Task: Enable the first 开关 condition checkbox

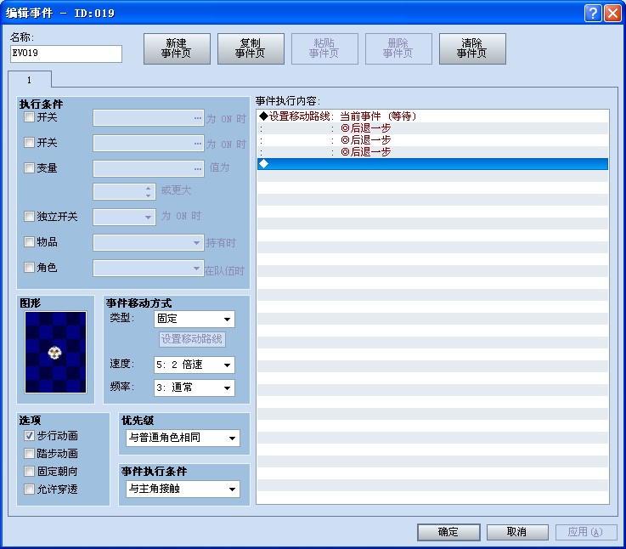Action: tap(29, 117)
